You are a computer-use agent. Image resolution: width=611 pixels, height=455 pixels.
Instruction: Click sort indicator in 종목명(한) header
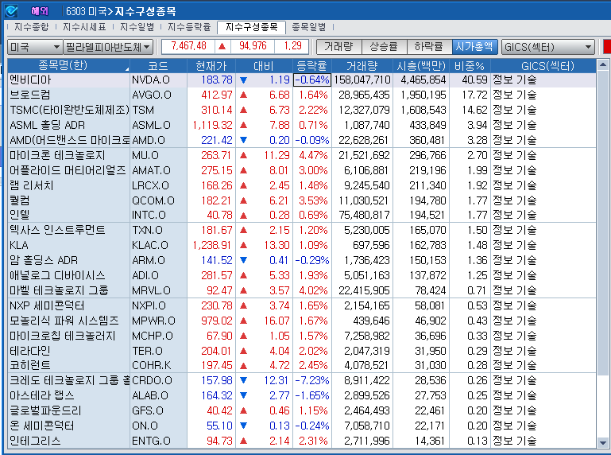126,69
